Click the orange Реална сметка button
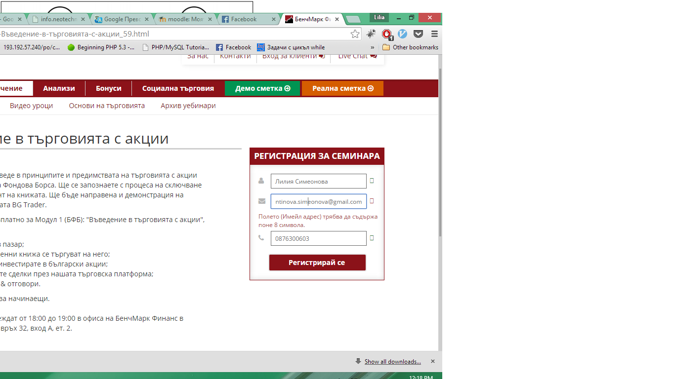Screen dimensions: 675x379 click(x=342, y=88)
